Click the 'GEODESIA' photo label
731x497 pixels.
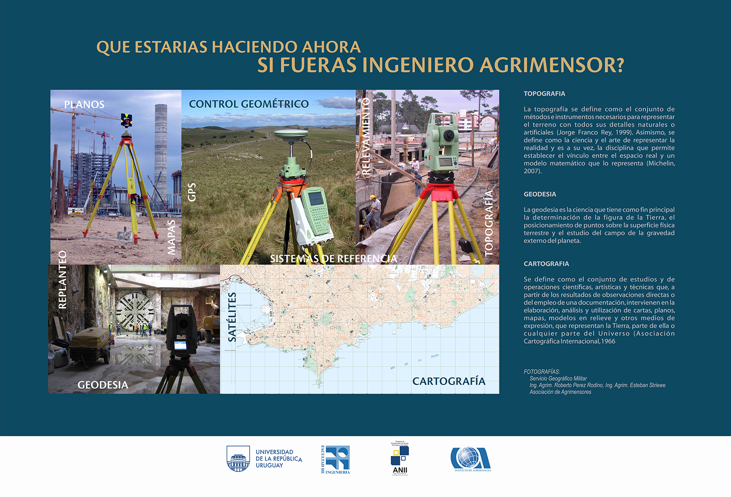(x=103, y=385)
